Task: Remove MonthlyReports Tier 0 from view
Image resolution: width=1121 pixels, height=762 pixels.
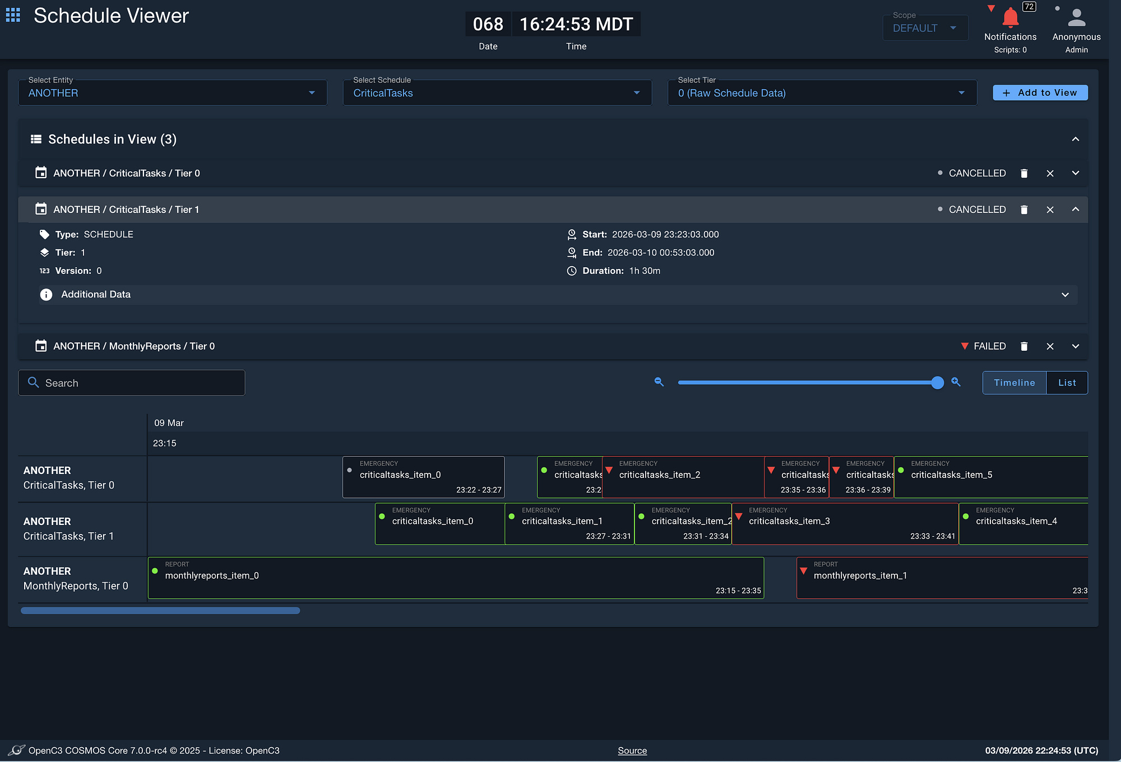Action: point(1050,346)
